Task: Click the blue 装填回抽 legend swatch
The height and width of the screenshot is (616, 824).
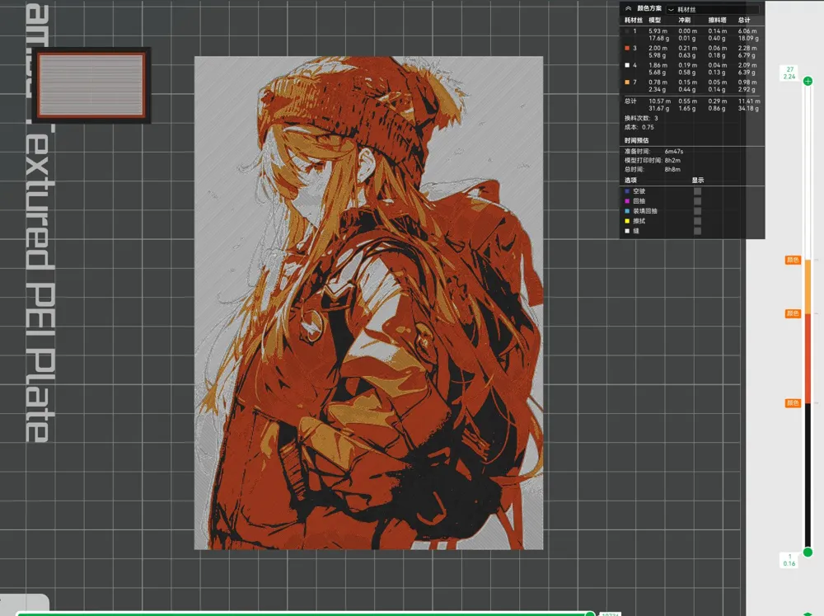Action: (x=627, y=211)
